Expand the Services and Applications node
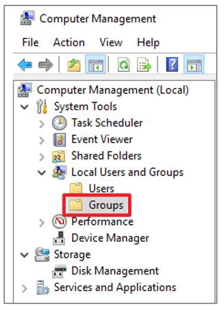 [x=24, y=289]
